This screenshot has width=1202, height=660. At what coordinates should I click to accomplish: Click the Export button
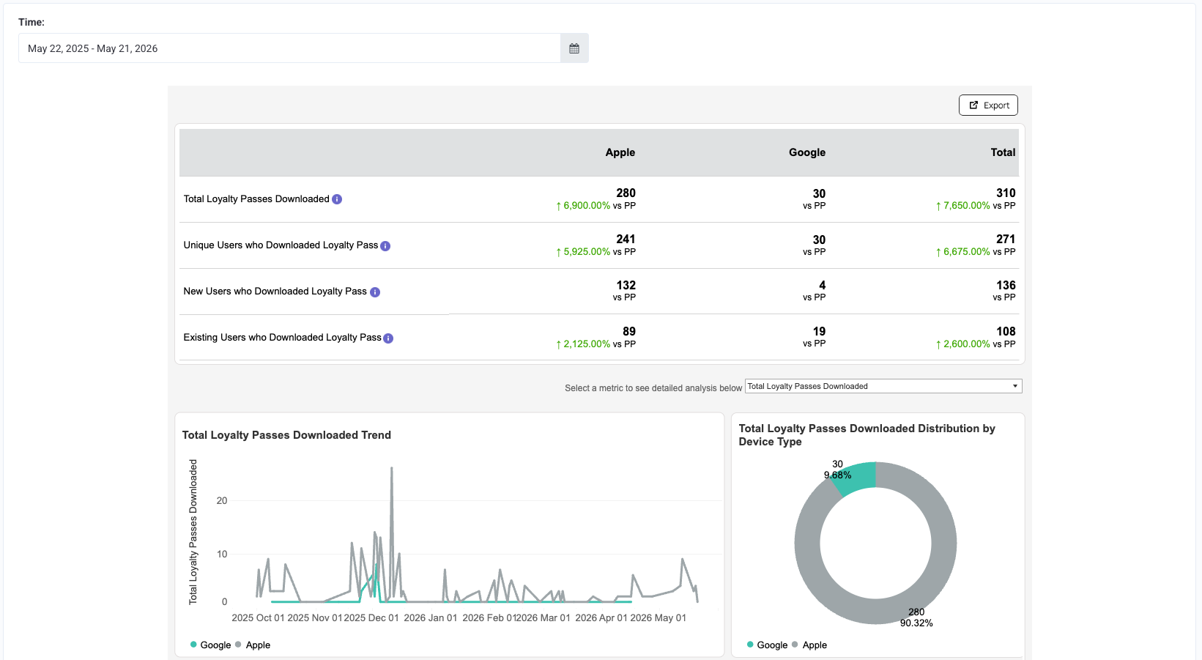(988, 105)
